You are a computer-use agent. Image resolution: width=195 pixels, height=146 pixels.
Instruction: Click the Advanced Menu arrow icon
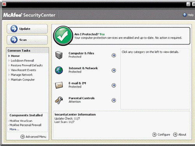(23, 137)
